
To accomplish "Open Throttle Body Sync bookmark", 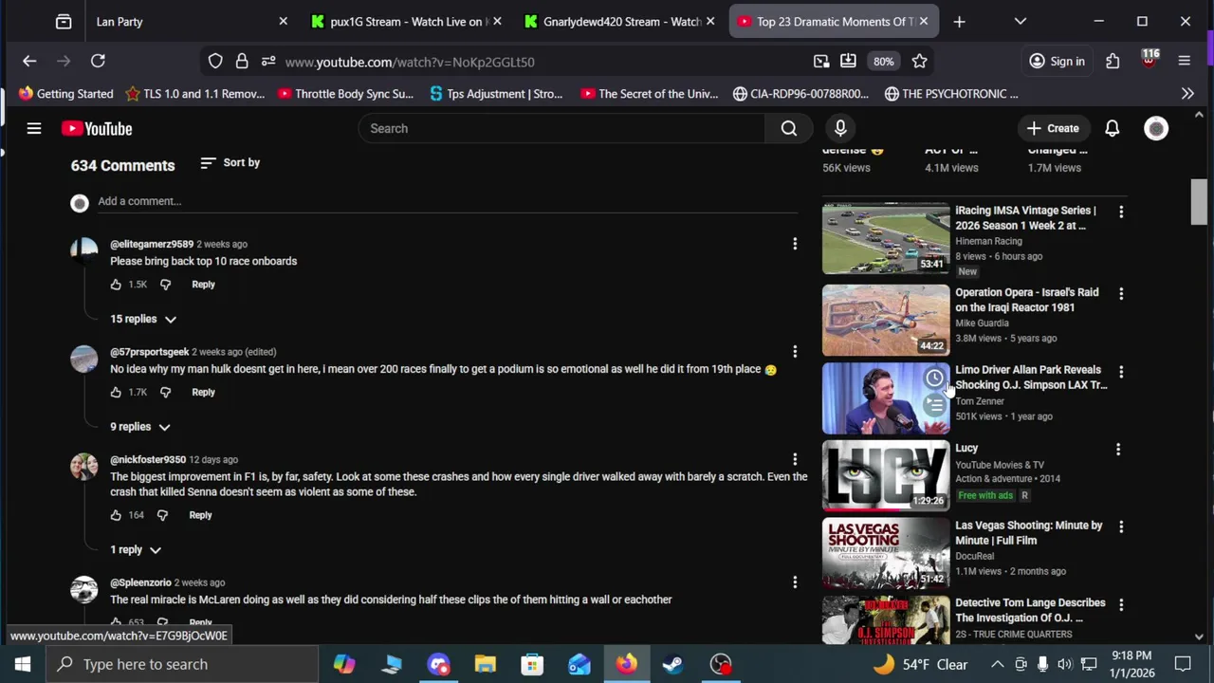I will pos(345,94).
